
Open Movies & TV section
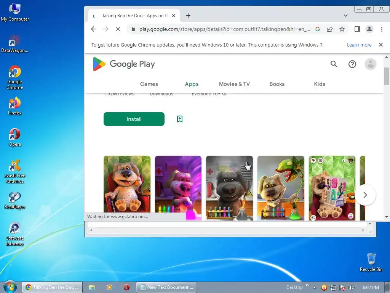pyautogui.click(x=234, y=84)
